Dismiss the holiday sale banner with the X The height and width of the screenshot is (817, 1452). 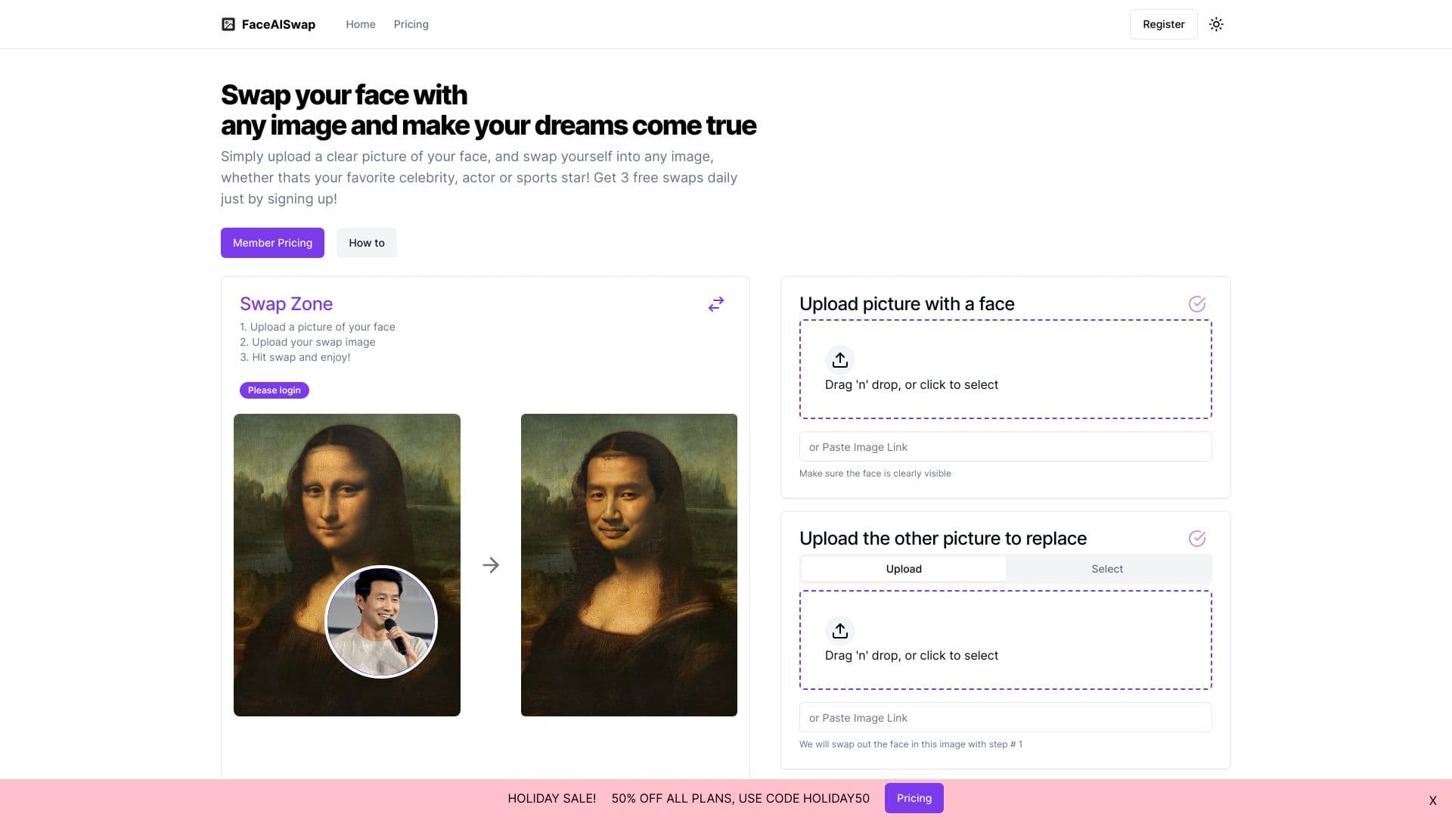pyautogui.click(x=1432, y=798)
